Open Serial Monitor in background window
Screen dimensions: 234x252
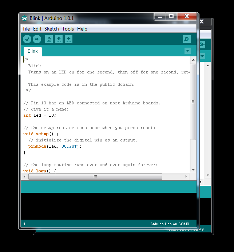coord(202,44)
